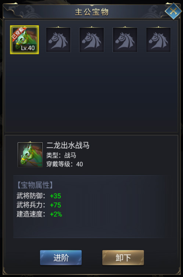
Task: Click the 二龙出水战马 detail portrait icon
Action: point(30,155)
